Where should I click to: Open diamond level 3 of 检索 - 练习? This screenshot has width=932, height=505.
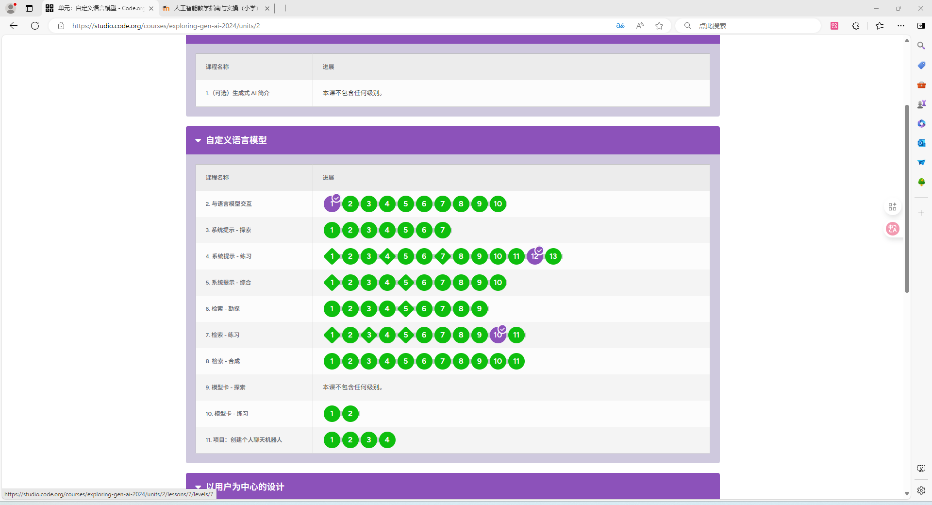pyautogui.click(x=369, y=335)
